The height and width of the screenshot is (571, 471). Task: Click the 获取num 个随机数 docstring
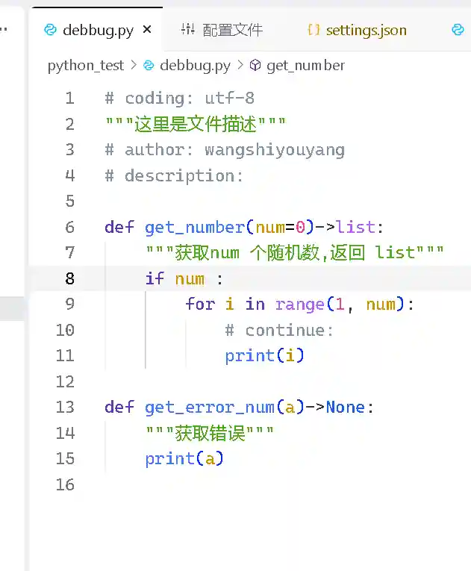point(295,253)
